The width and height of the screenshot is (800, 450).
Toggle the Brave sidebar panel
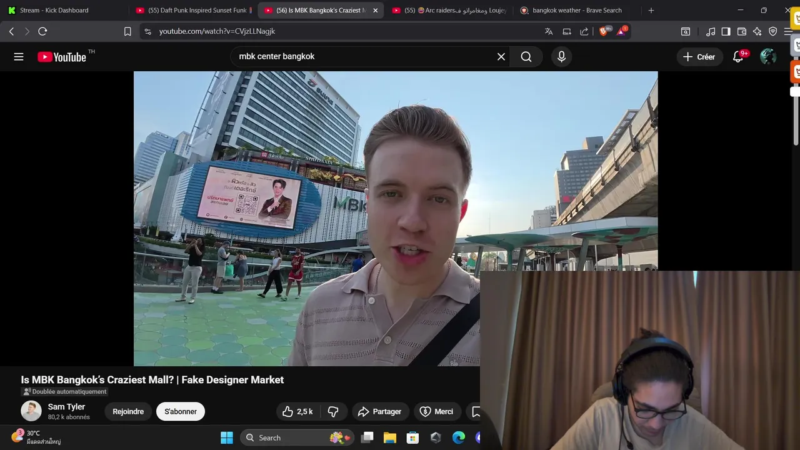coord(726,31)
